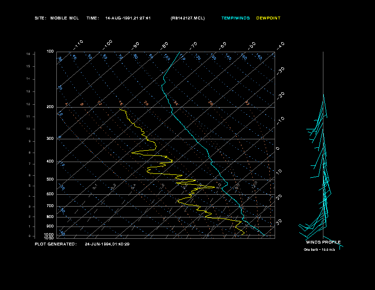
Task: Click the yellow DEWPOINT legend label
Action: point(268,18)
